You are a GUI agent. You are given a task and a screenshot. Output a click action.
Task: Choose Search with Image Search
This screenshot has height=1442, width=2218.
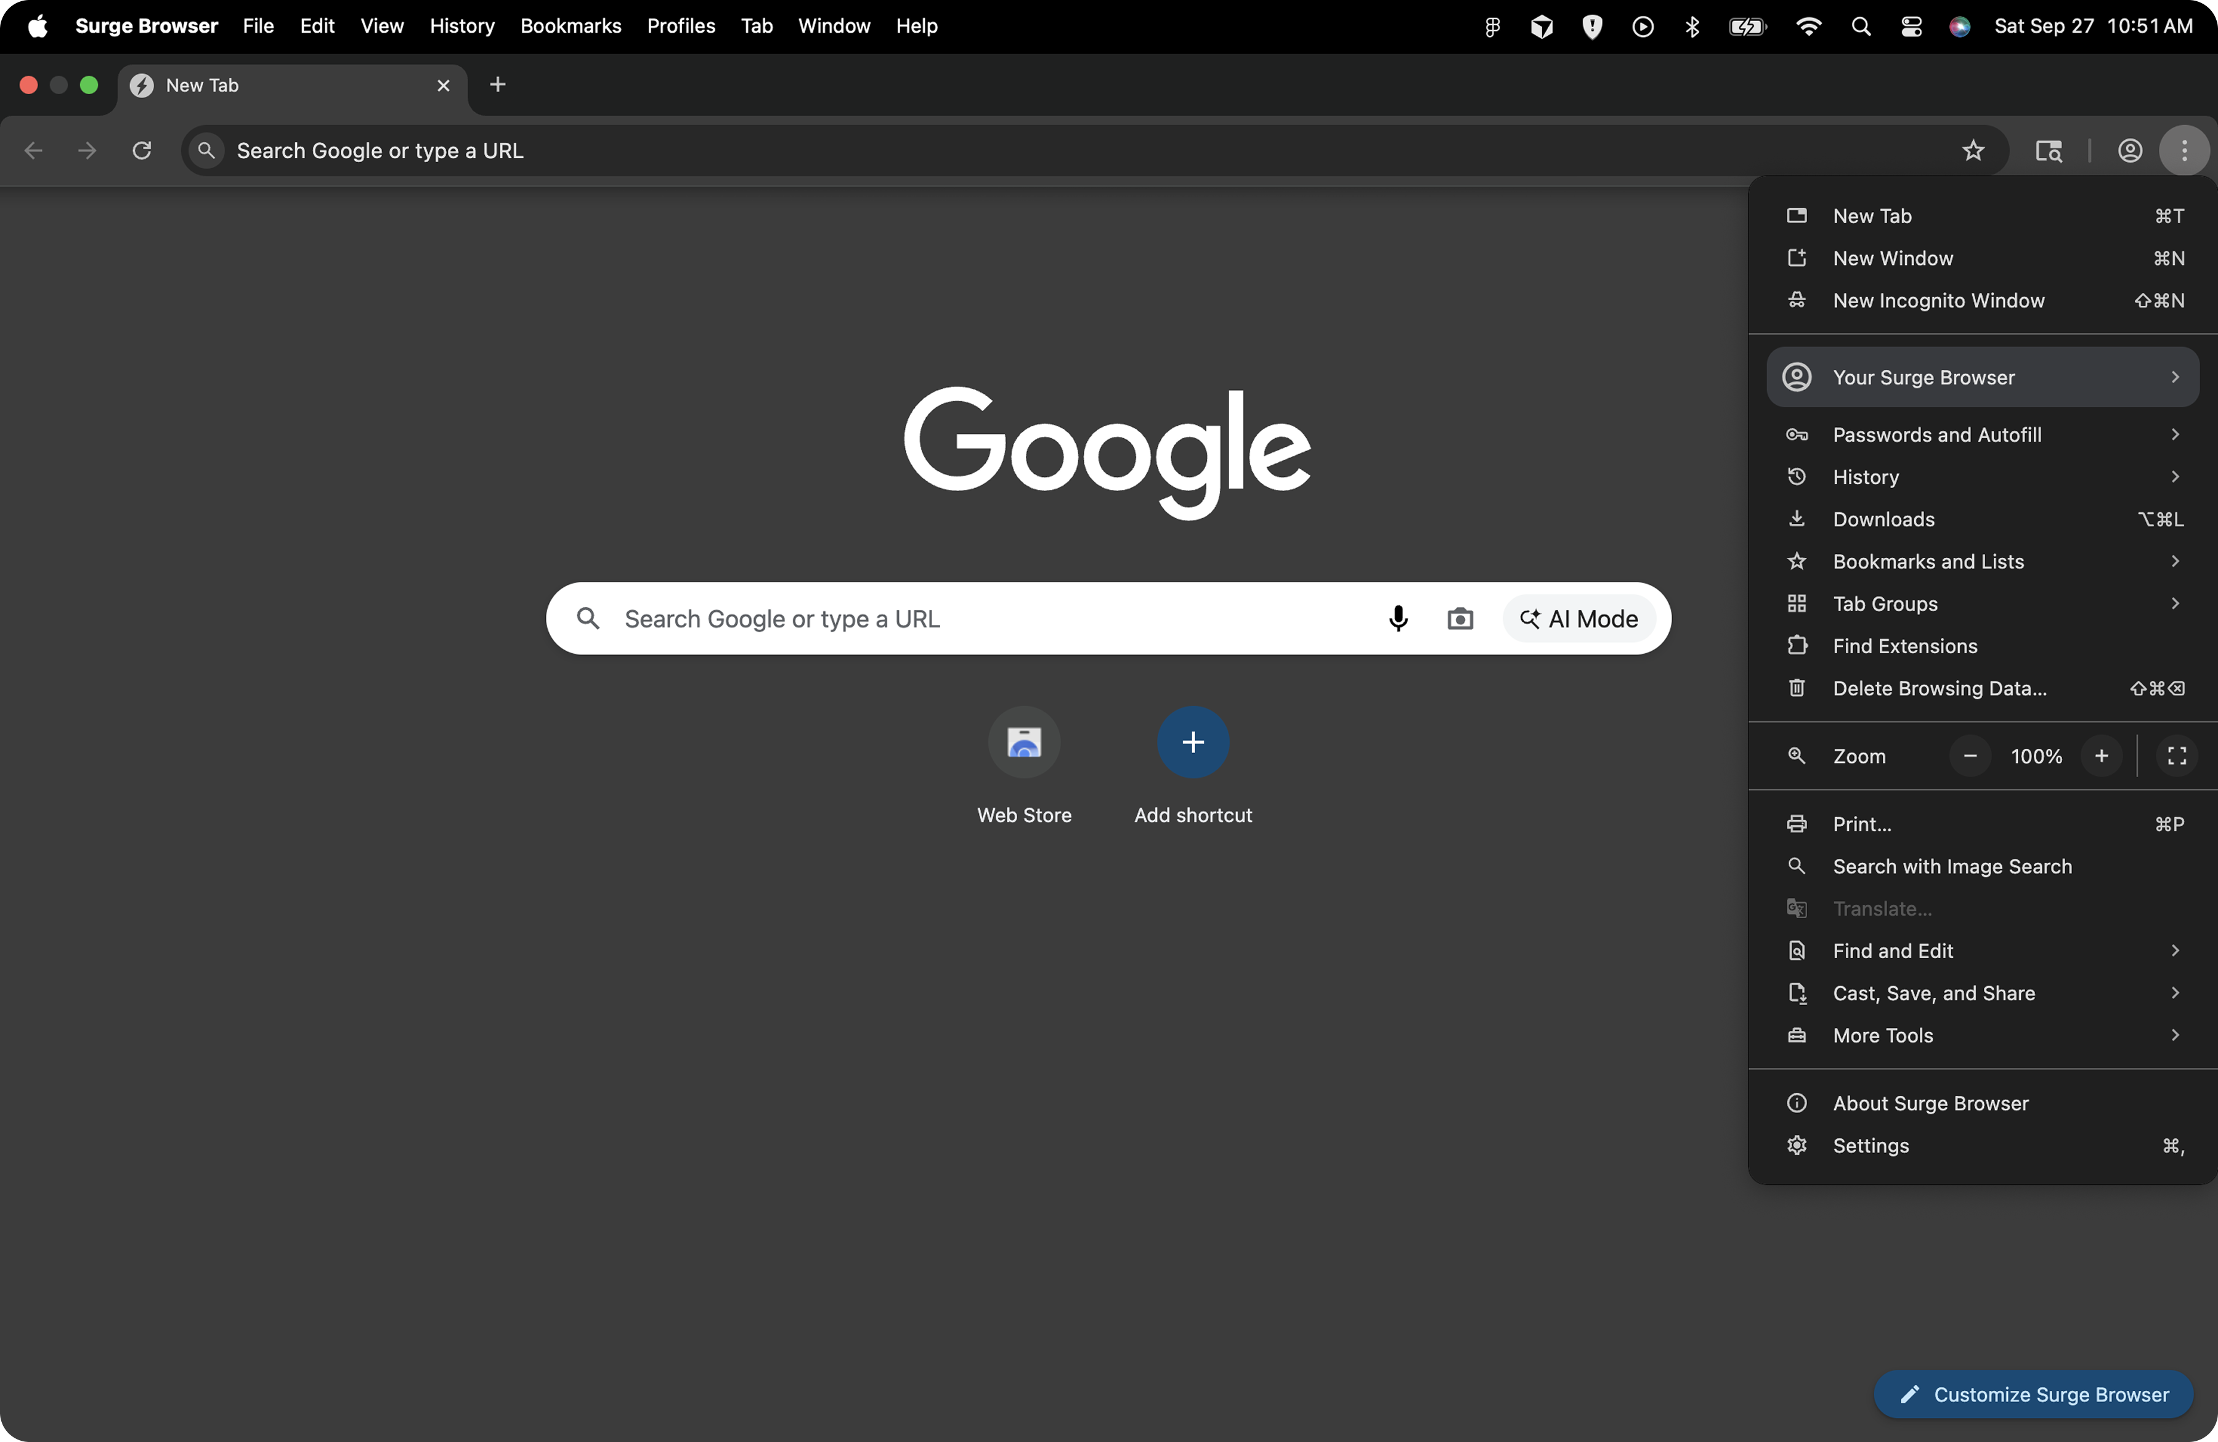pyautogui.click(x=1982, y=866)
